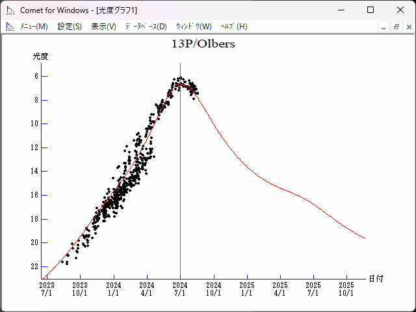Click the magenta perihelion vertical line
This screenshot has height=312, width=416.
(x=181, y=171)
